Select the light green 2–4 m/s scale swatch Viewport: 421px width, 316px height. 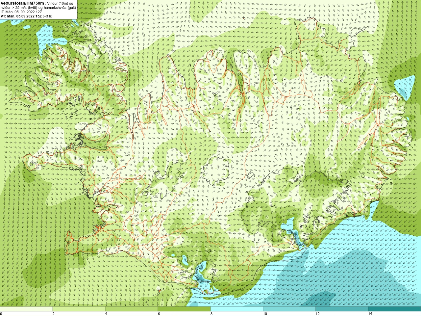coord(79,309)
